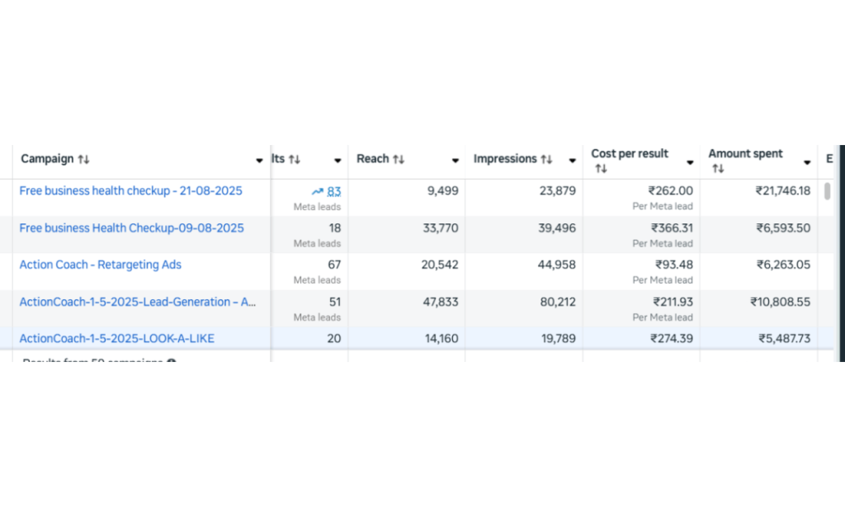This screenshot has width=845, height=507.
Task: Open Free business Health Checkup-09-08-2025 campaign
Action: coord(131,228)
